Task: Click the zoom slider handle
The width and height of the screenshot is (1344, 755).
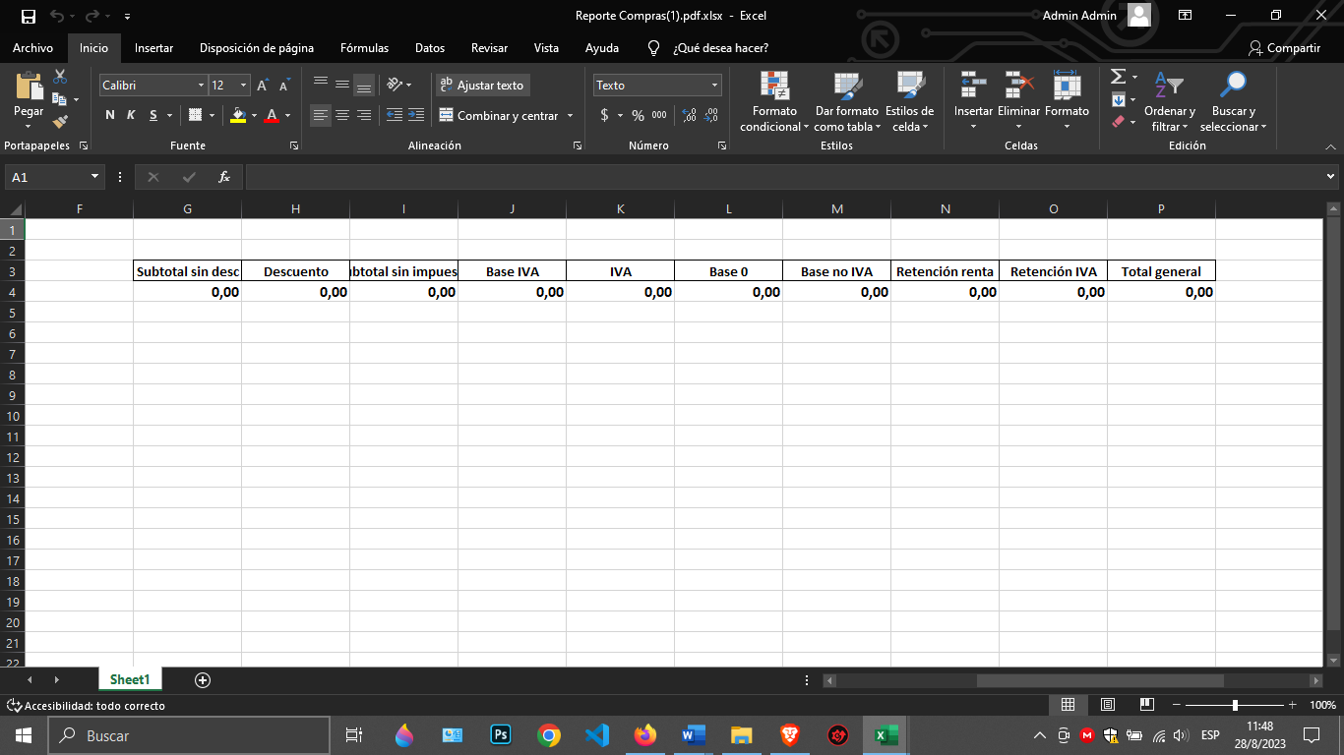Action: [x=1235, y=705]
